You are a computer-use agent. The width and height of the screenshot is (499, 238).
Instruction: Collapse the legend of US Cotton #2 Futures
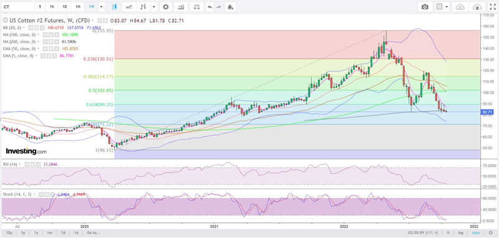tap(5, 21)
